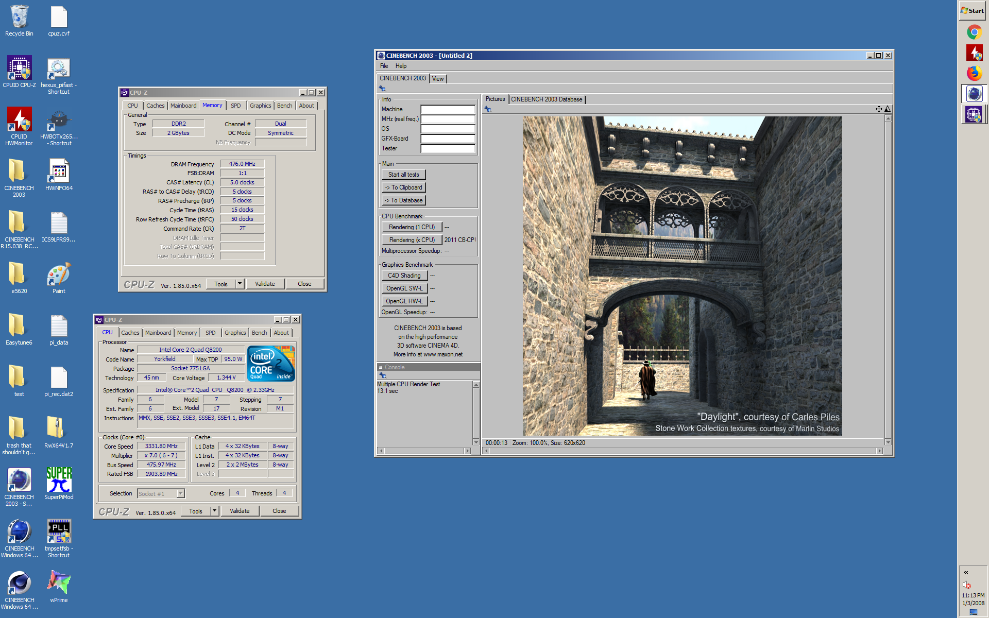Switch to the CPU-Z taskbar button

point(974,114)
